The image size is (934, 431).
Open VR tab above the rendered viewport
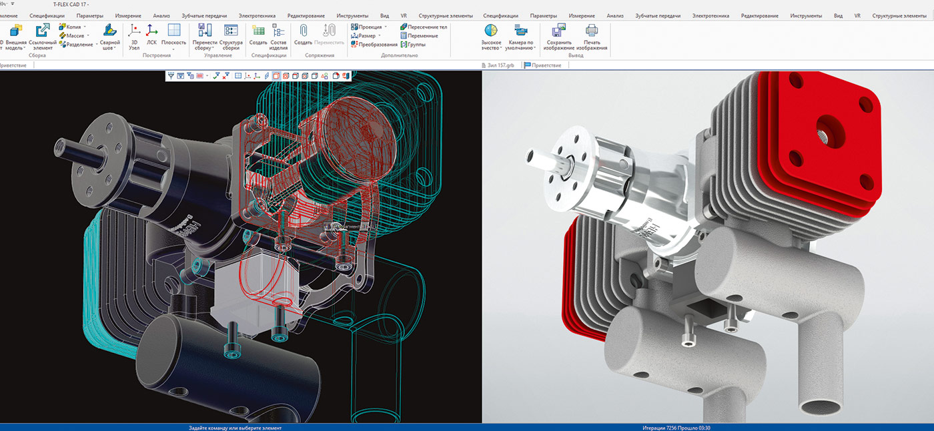857,15
